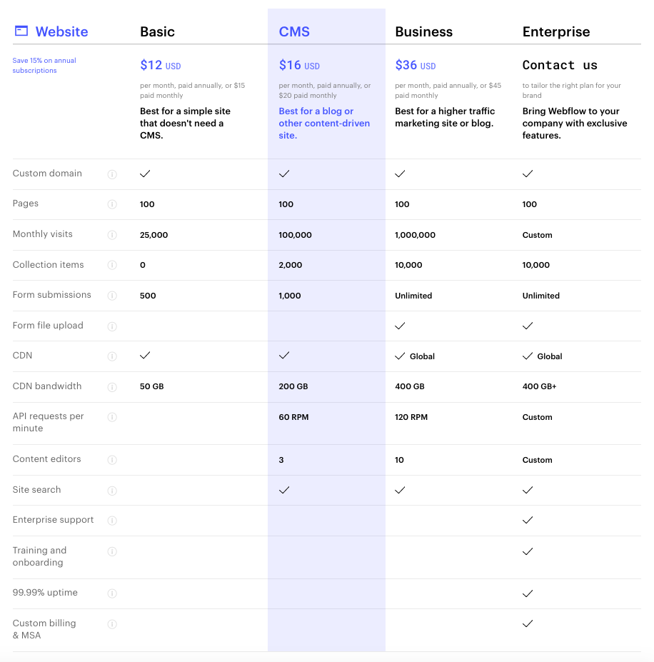Click the info icon next to Custom domain
654x662 pixels.
(x=112, y=174)
